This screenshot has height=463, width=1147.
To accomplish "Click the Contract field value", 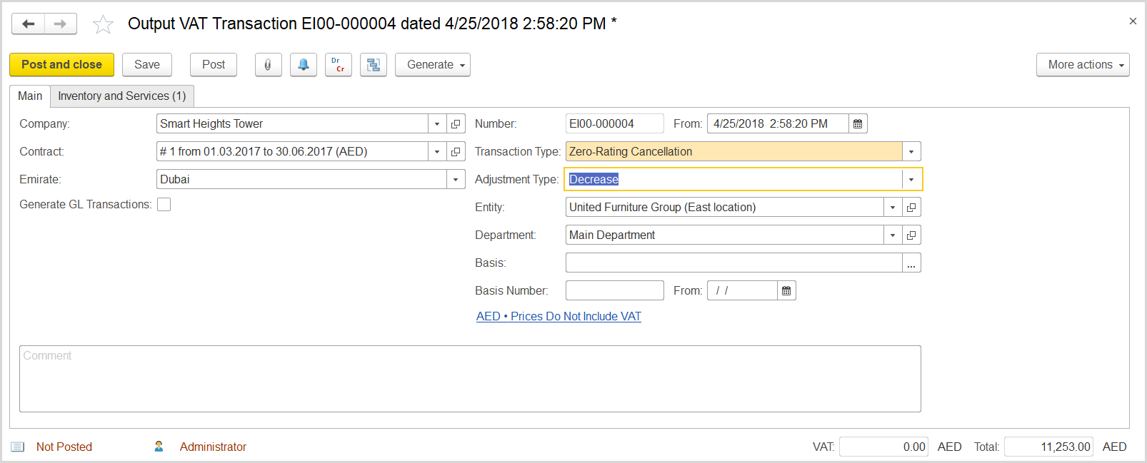I will [292, 151].
